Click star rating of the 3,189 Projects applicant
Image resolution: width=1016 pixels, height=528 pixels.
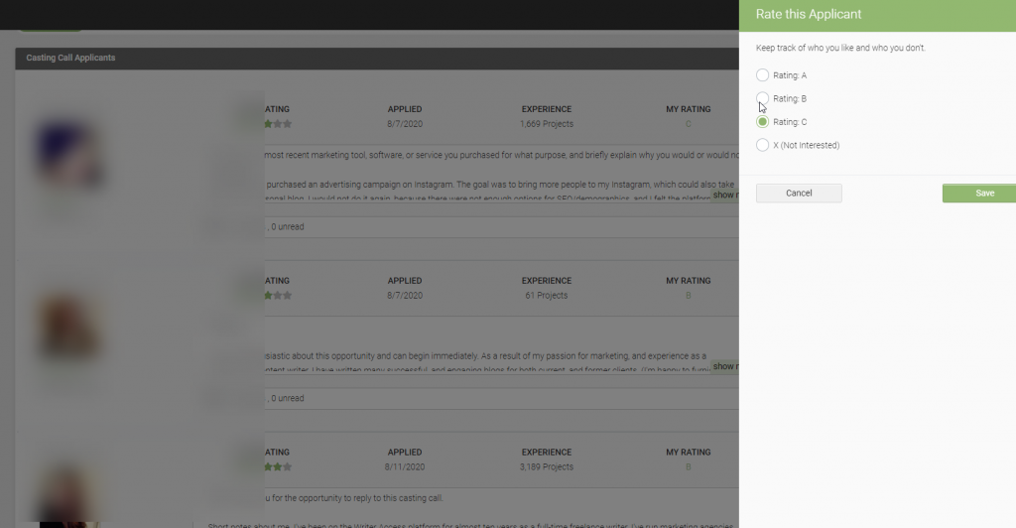click(x=278, y=467)
